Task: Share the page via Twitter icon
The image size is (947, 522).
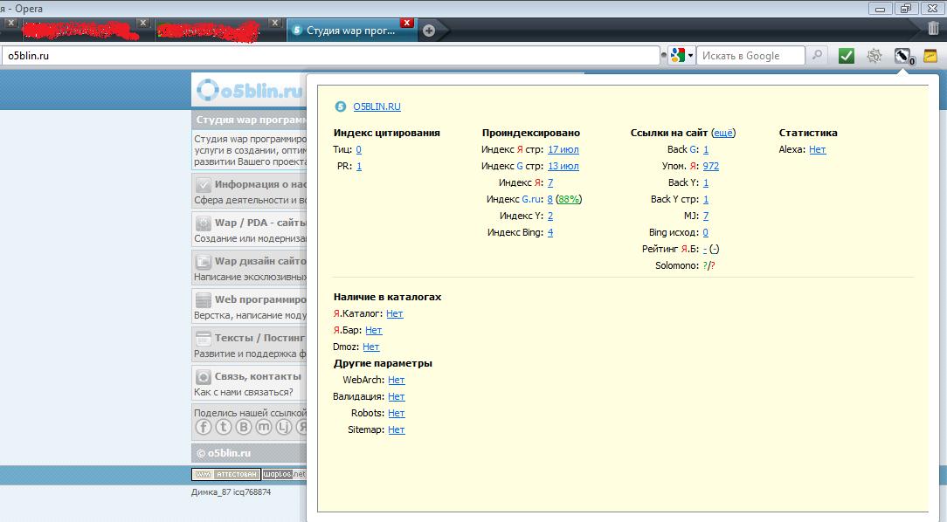Action: [223, 427]
